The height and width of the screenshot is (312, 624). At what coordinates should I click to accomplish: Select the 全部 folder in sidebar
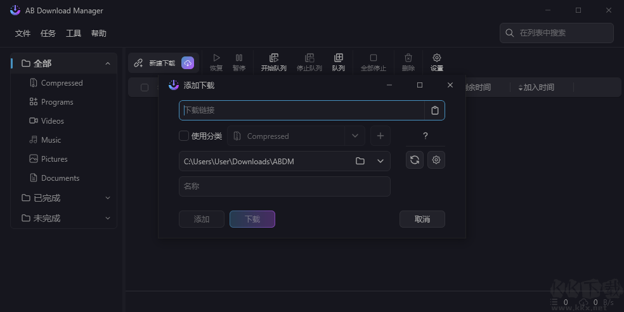(x=63, y=63)
